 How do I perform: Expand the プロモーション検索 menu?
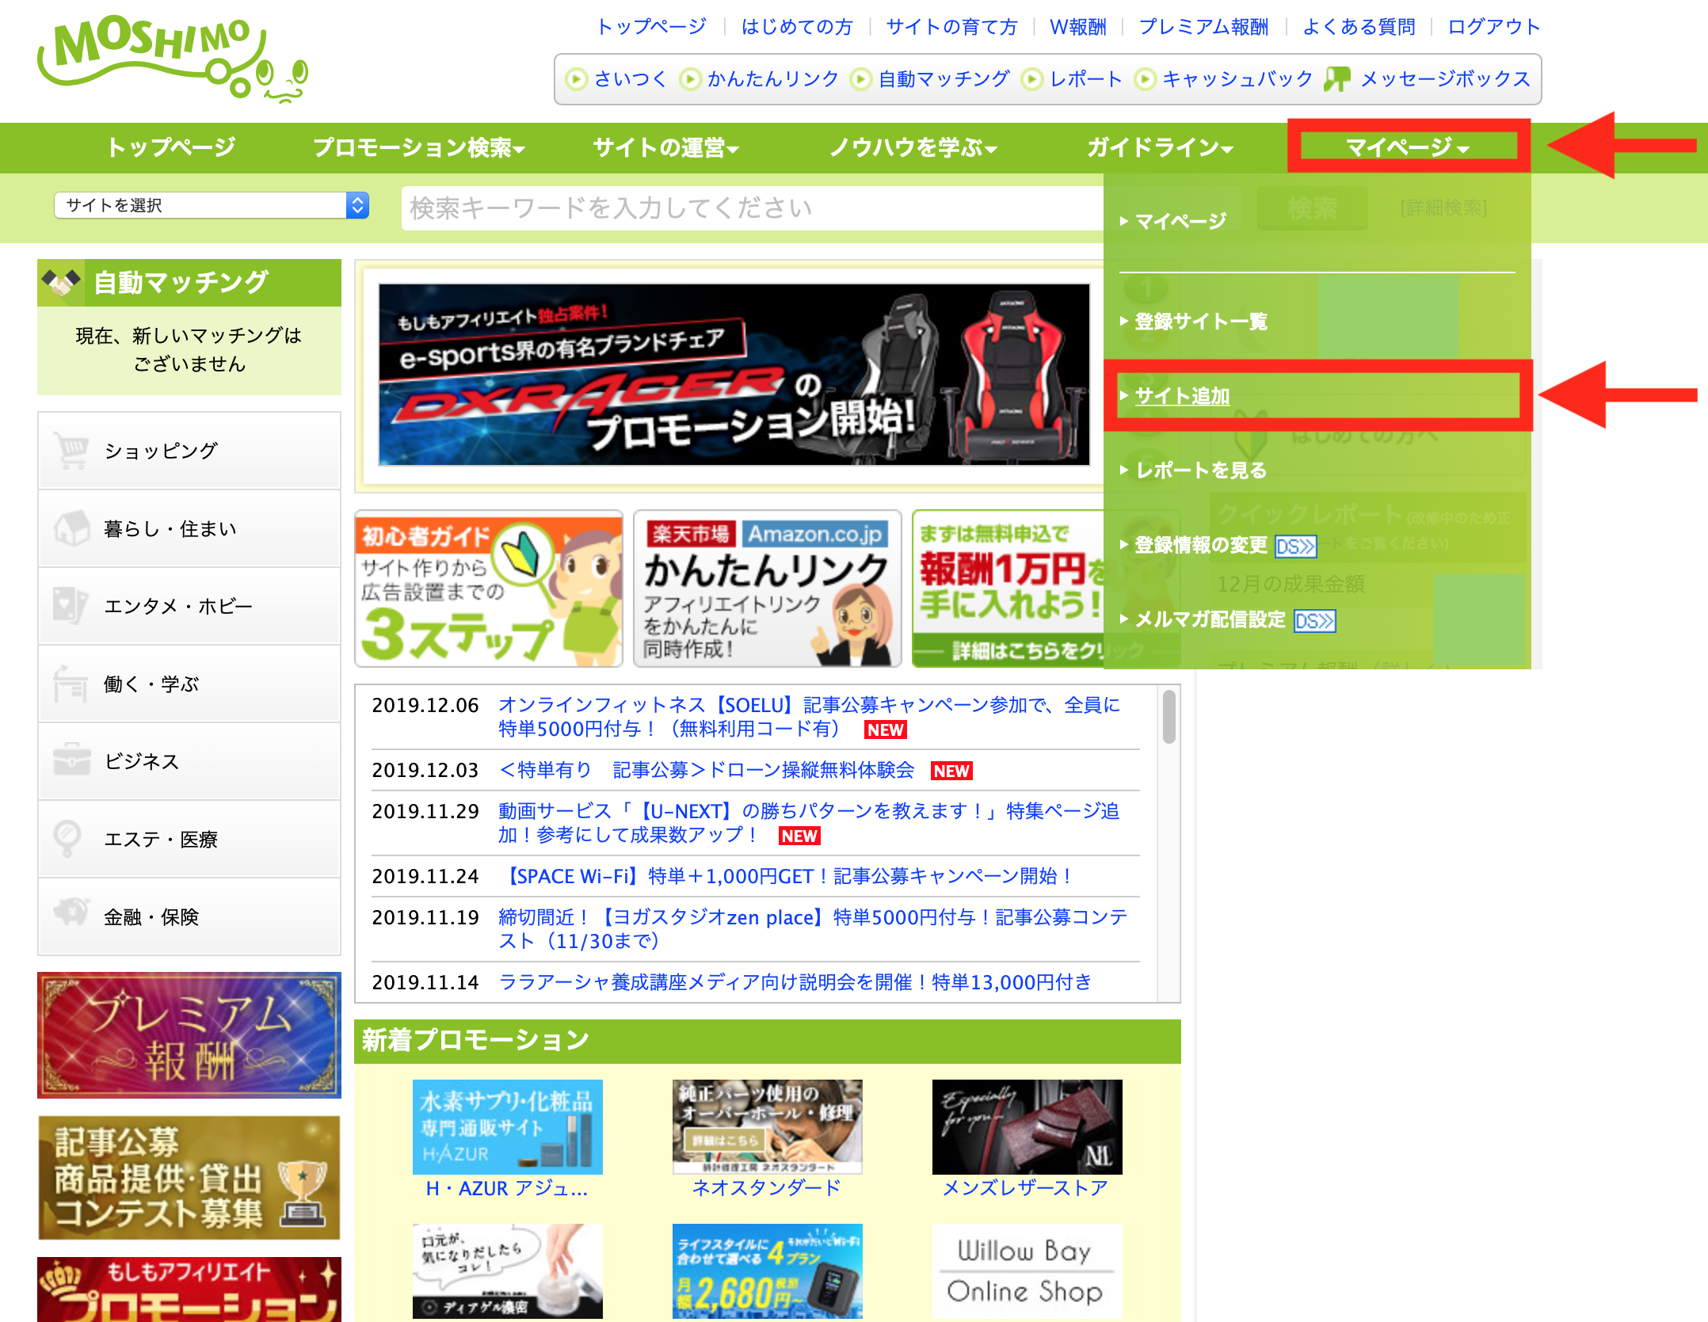pyautogui.click(x=419, y=147)
